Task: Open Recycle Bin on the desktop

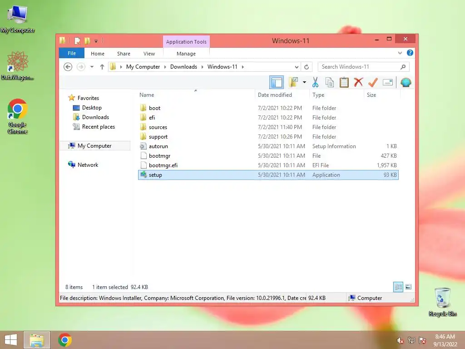Action: click(442, 302)
